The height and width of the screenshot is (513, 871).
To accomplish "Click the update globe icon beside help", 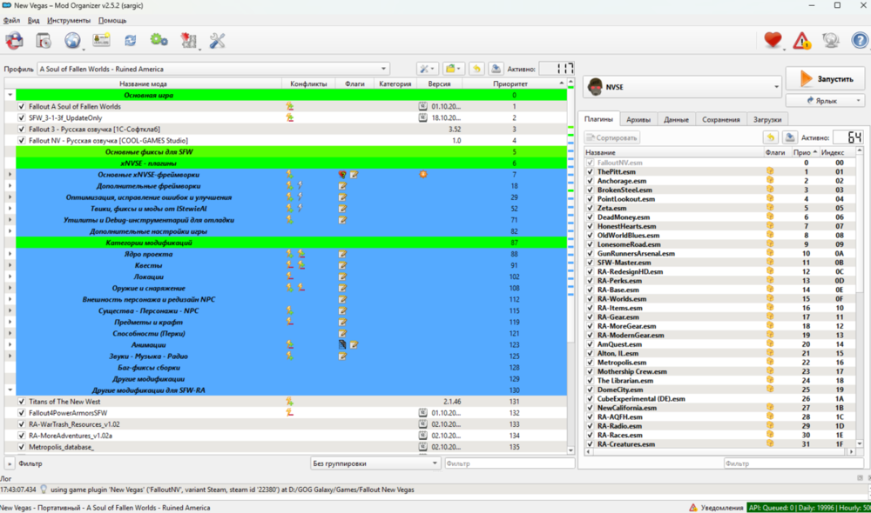I will 830,40.
